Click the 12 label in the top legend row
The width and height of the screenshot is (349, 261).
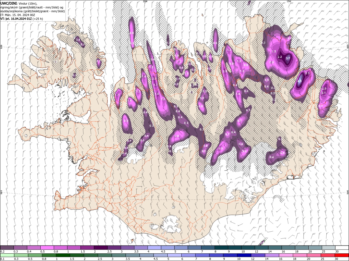coord(257,251)
